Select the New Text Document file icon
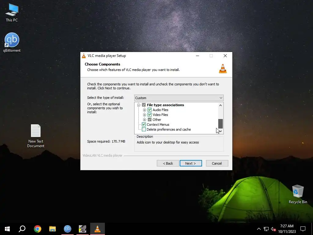Viewport: 313px width, 235px height. pos(36,136)
